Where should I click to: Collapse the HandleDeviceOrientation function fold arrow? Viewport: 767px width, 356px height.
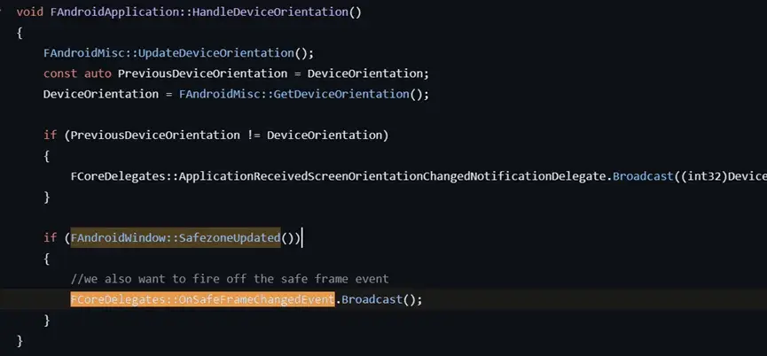tap(4, 12)
